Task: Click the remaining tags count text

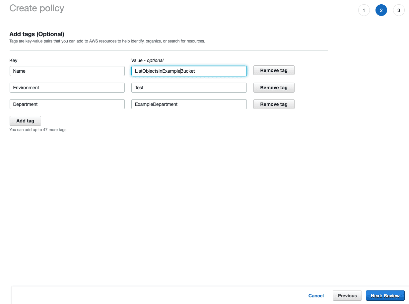Action: (38, 129)
